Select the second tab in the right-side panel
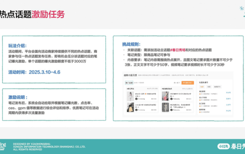 (209, 87)
